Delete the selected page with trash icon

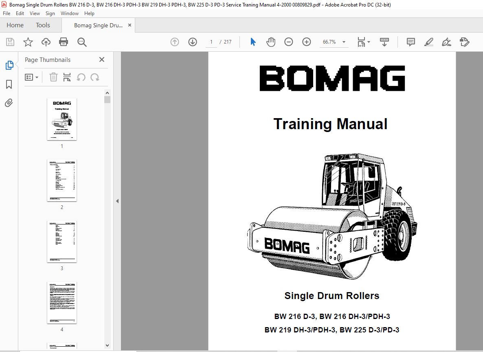[54, 77]
